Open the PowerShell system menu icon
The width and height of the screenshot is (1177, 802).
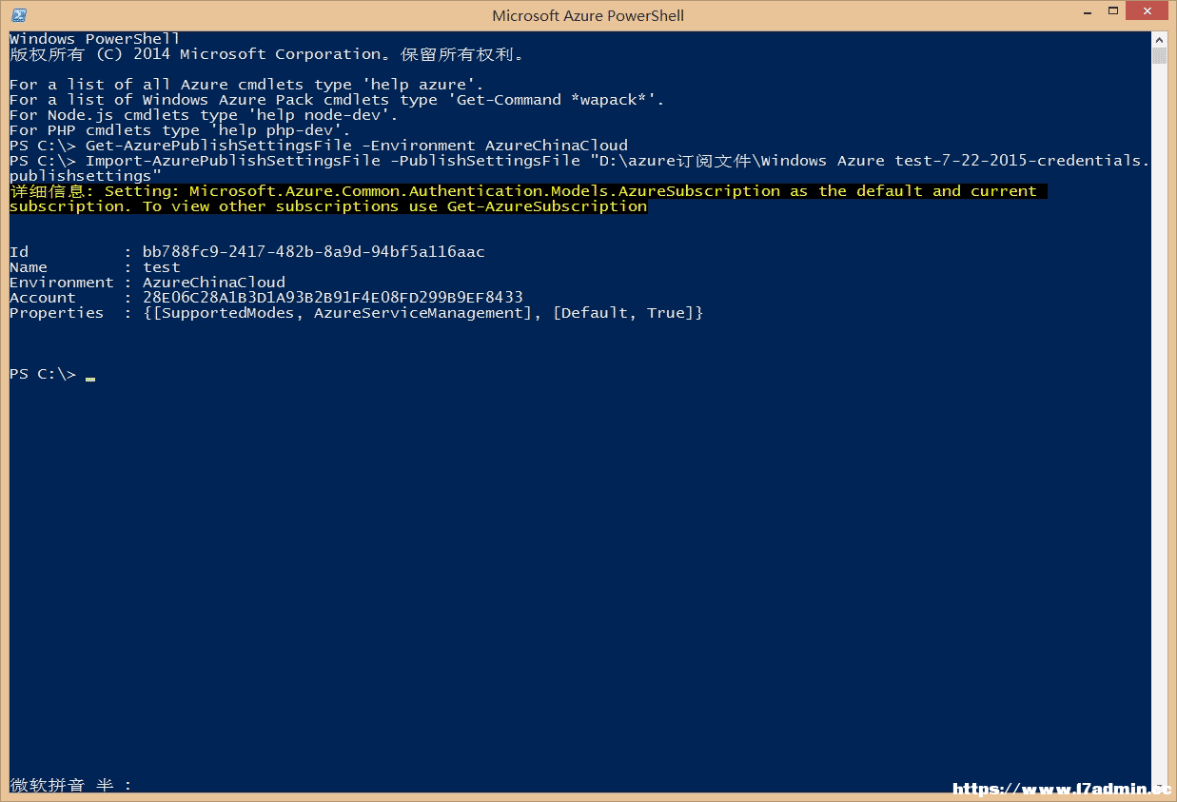pos(17,14)
